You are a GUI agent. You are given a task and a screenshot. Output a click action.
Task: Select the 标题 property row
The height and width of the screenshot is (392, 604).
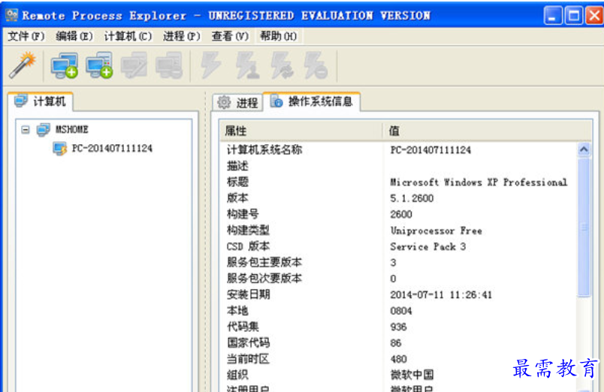tap(398, 182)
